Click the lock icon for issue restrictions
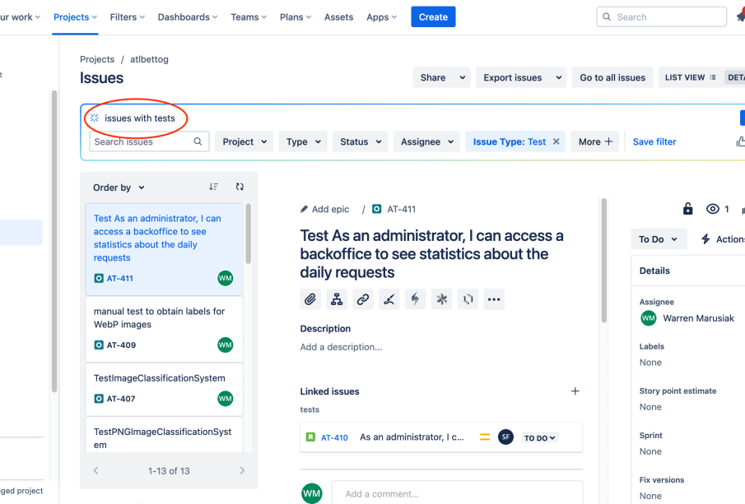The width and height of the screenshot is (745, 504). click(688, 209)
